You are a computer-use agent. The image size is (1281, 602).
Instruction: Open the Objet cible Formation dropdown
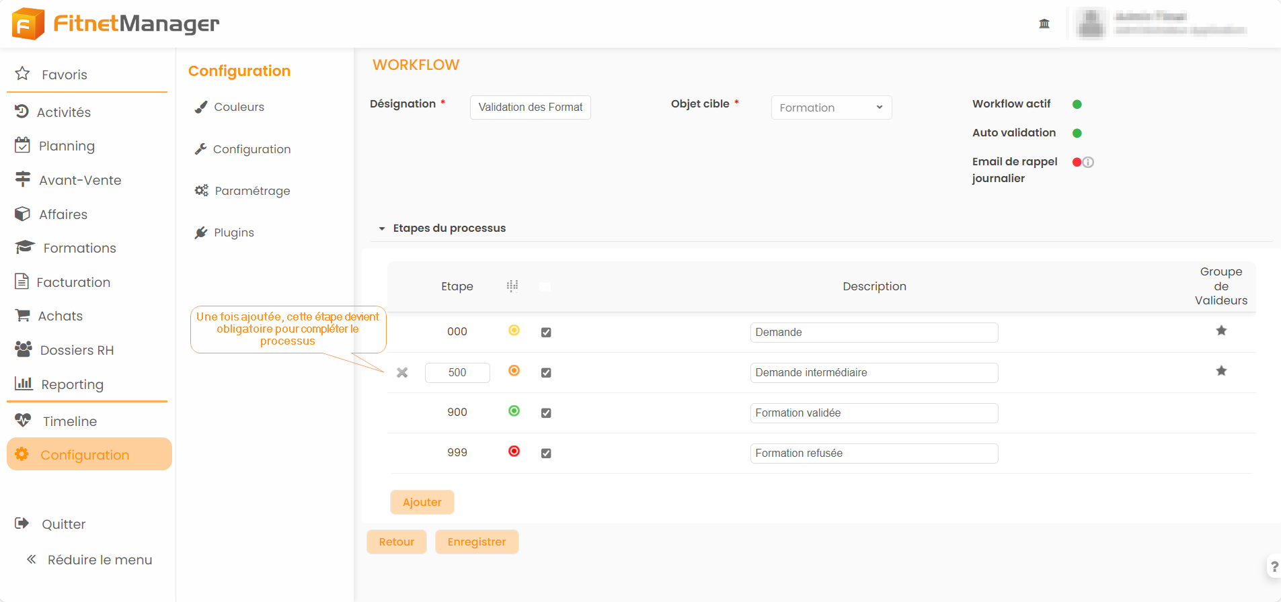pos(831,107)
